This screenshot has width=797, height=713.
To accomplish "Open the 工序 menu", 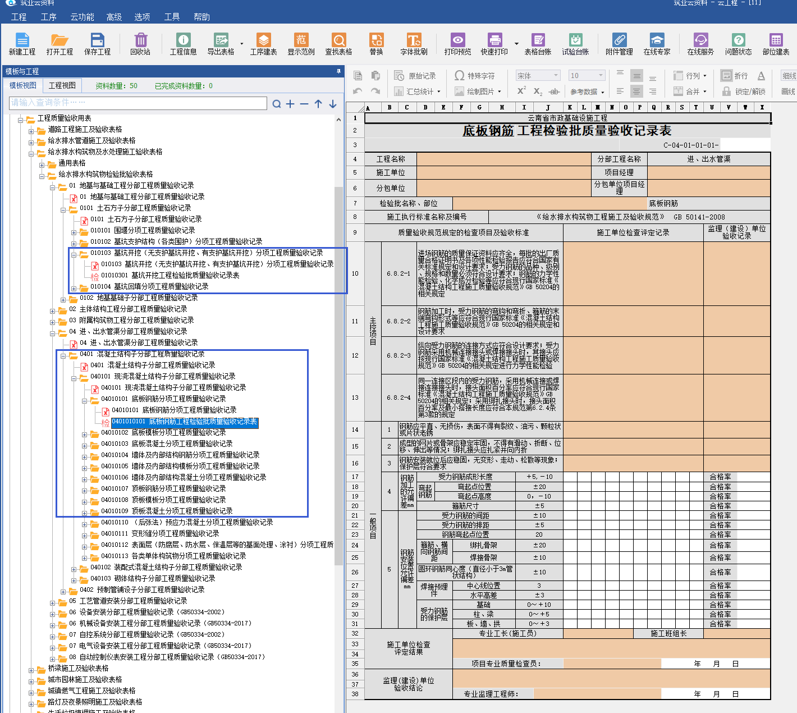I will click(x=48, y=17).
